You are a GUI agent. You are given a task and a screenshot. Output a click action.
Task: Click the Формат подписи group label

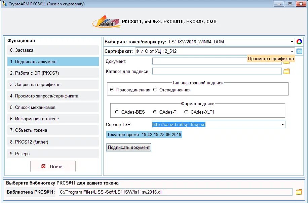point(198,104)
